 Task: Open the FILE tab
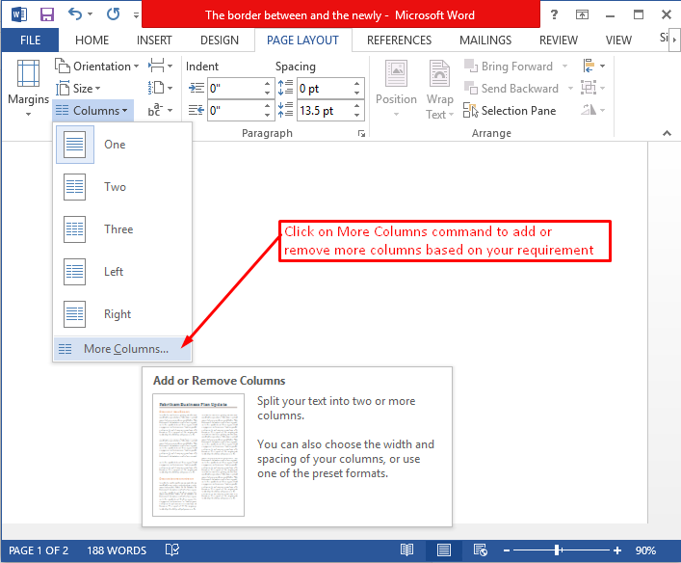pos(30,40)
